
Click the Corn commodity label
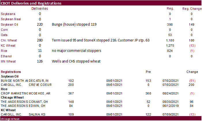pyautogui.click(x=4, y=30)
